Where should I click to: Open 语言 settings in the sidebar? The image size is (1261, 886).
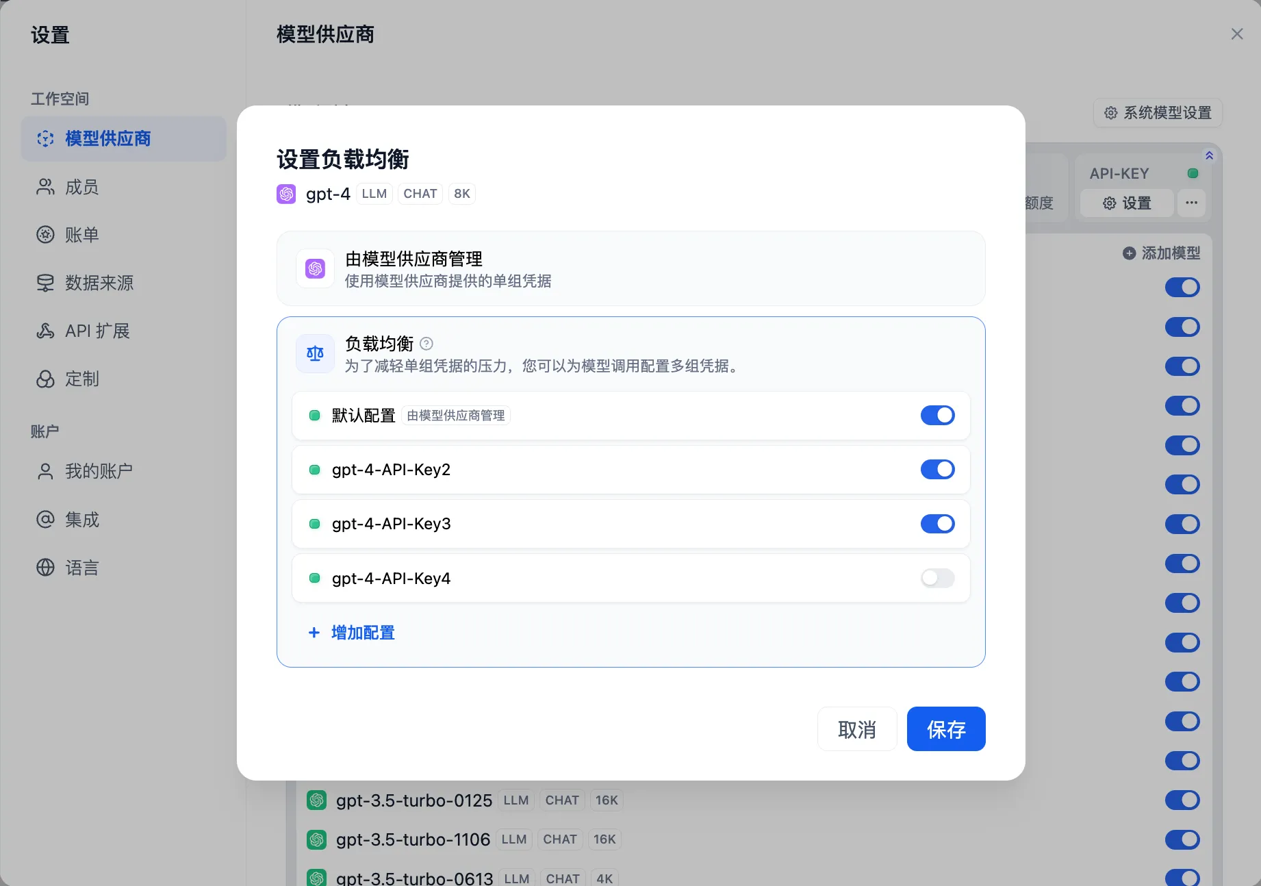[81, 568]
